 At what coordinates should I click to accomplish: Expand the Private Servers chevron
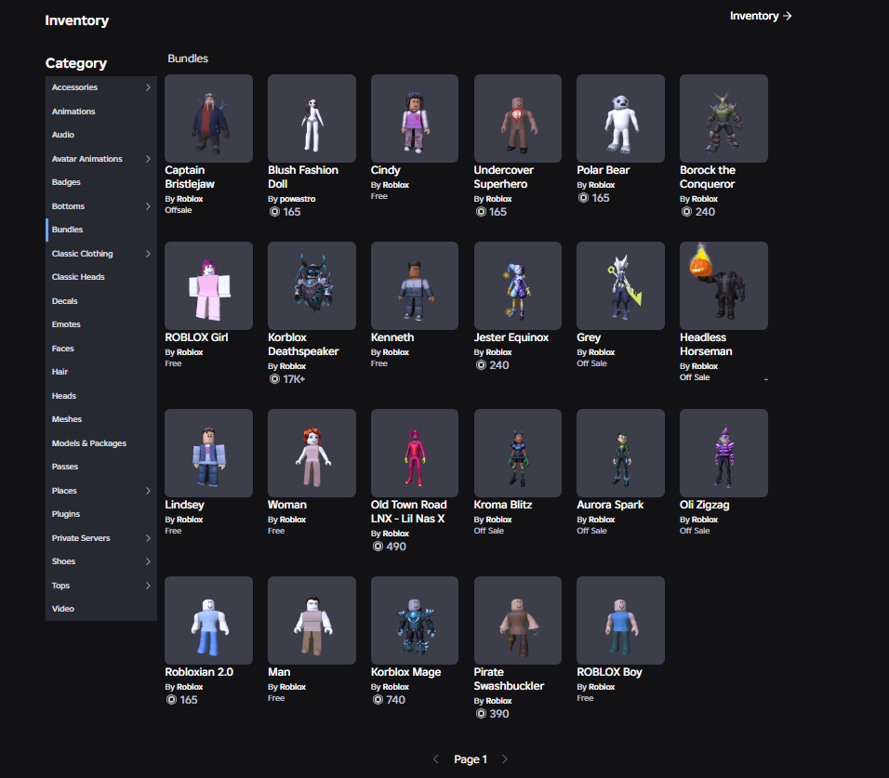pyautogui.click(x=148, y=538)
